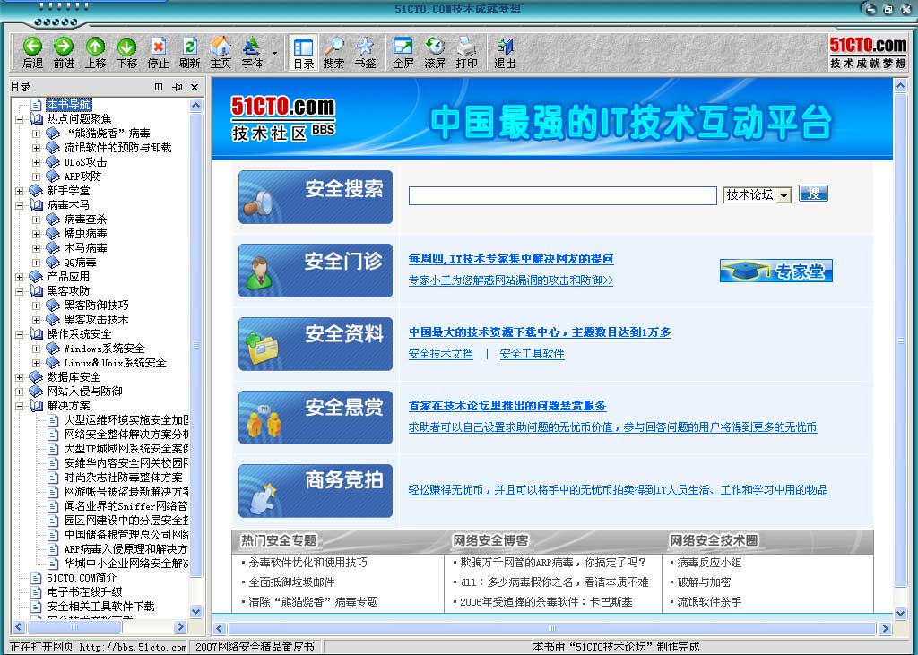Open the 技术论坛 dropdown
The width and height of the screenshot is (918, 655).
tap(757, 195)
